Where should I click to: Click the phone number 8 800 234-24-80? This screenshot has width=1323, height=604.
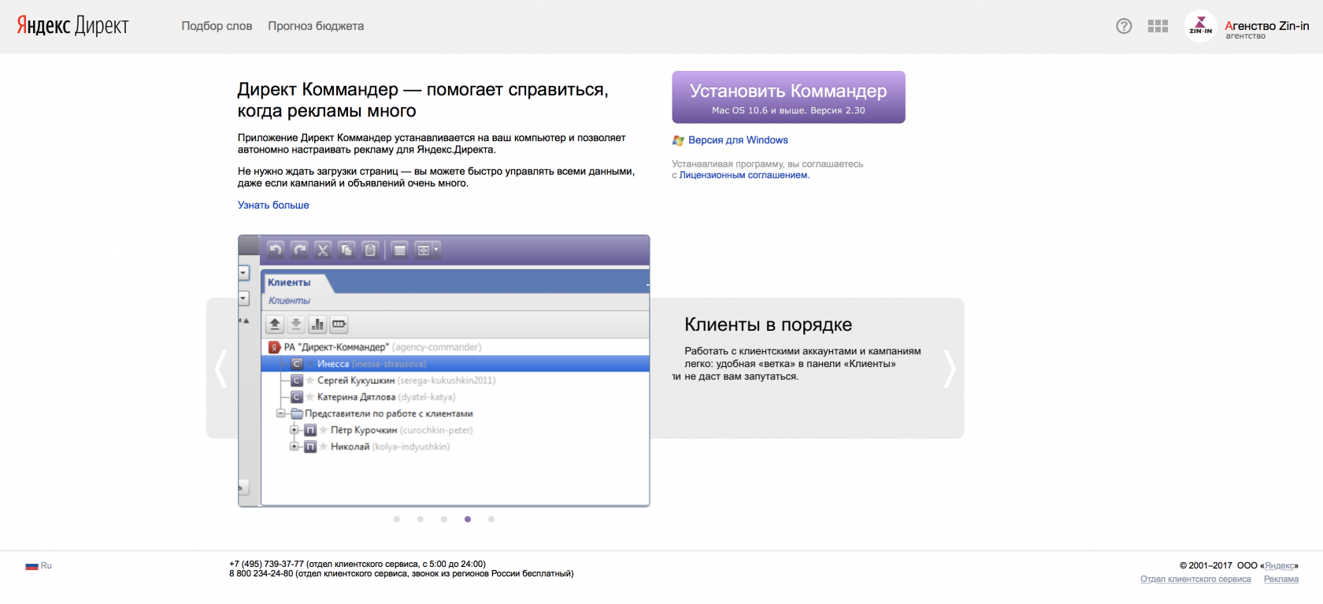261,573
